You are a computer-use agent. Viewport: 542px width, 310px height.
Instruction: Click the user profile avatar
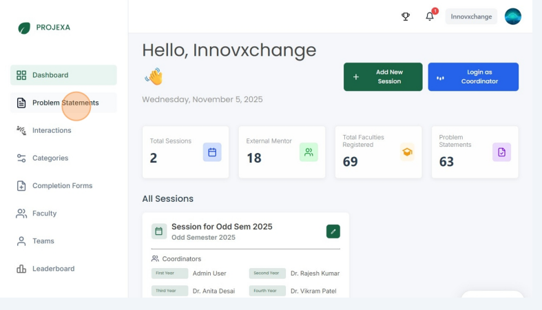click(513, 17)
